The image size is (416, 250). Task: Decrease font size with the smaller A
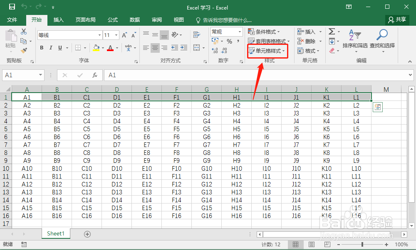(x=134, y=35)
